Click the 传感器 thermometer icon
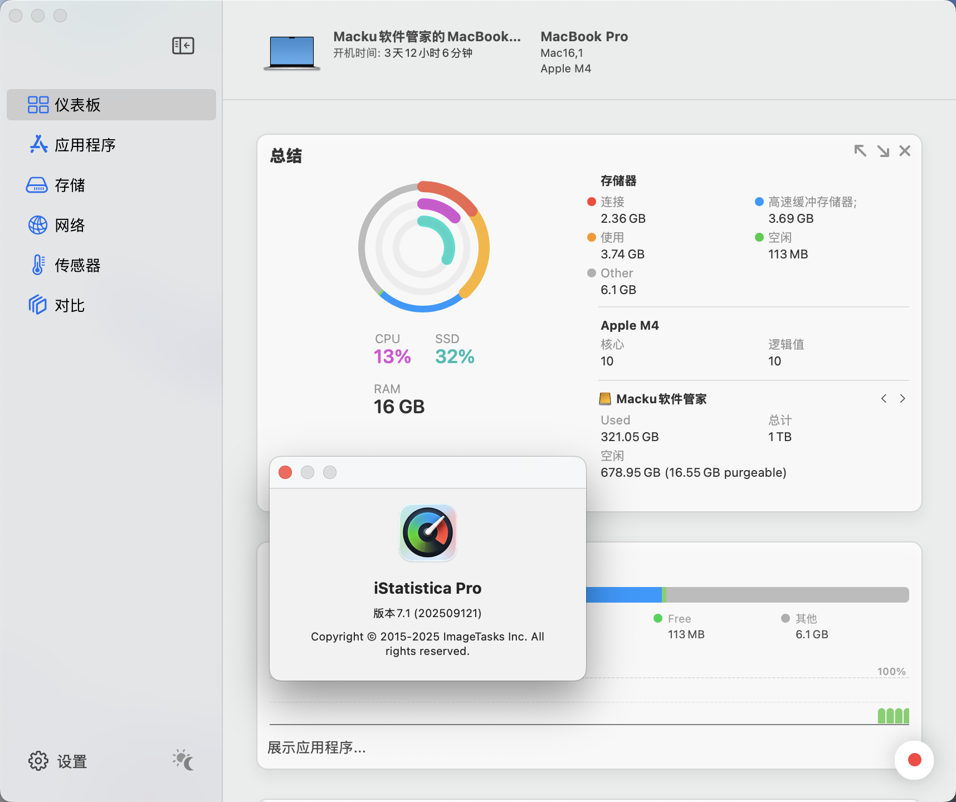Image resolution: width=956 pixels, height=802 pixels. [x=37, y=265]
